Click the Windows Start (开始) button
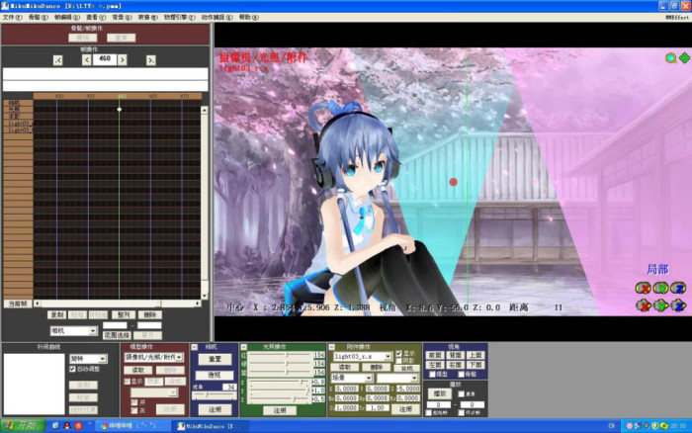Viewport: 692px width, 433px height. (23, 426)
